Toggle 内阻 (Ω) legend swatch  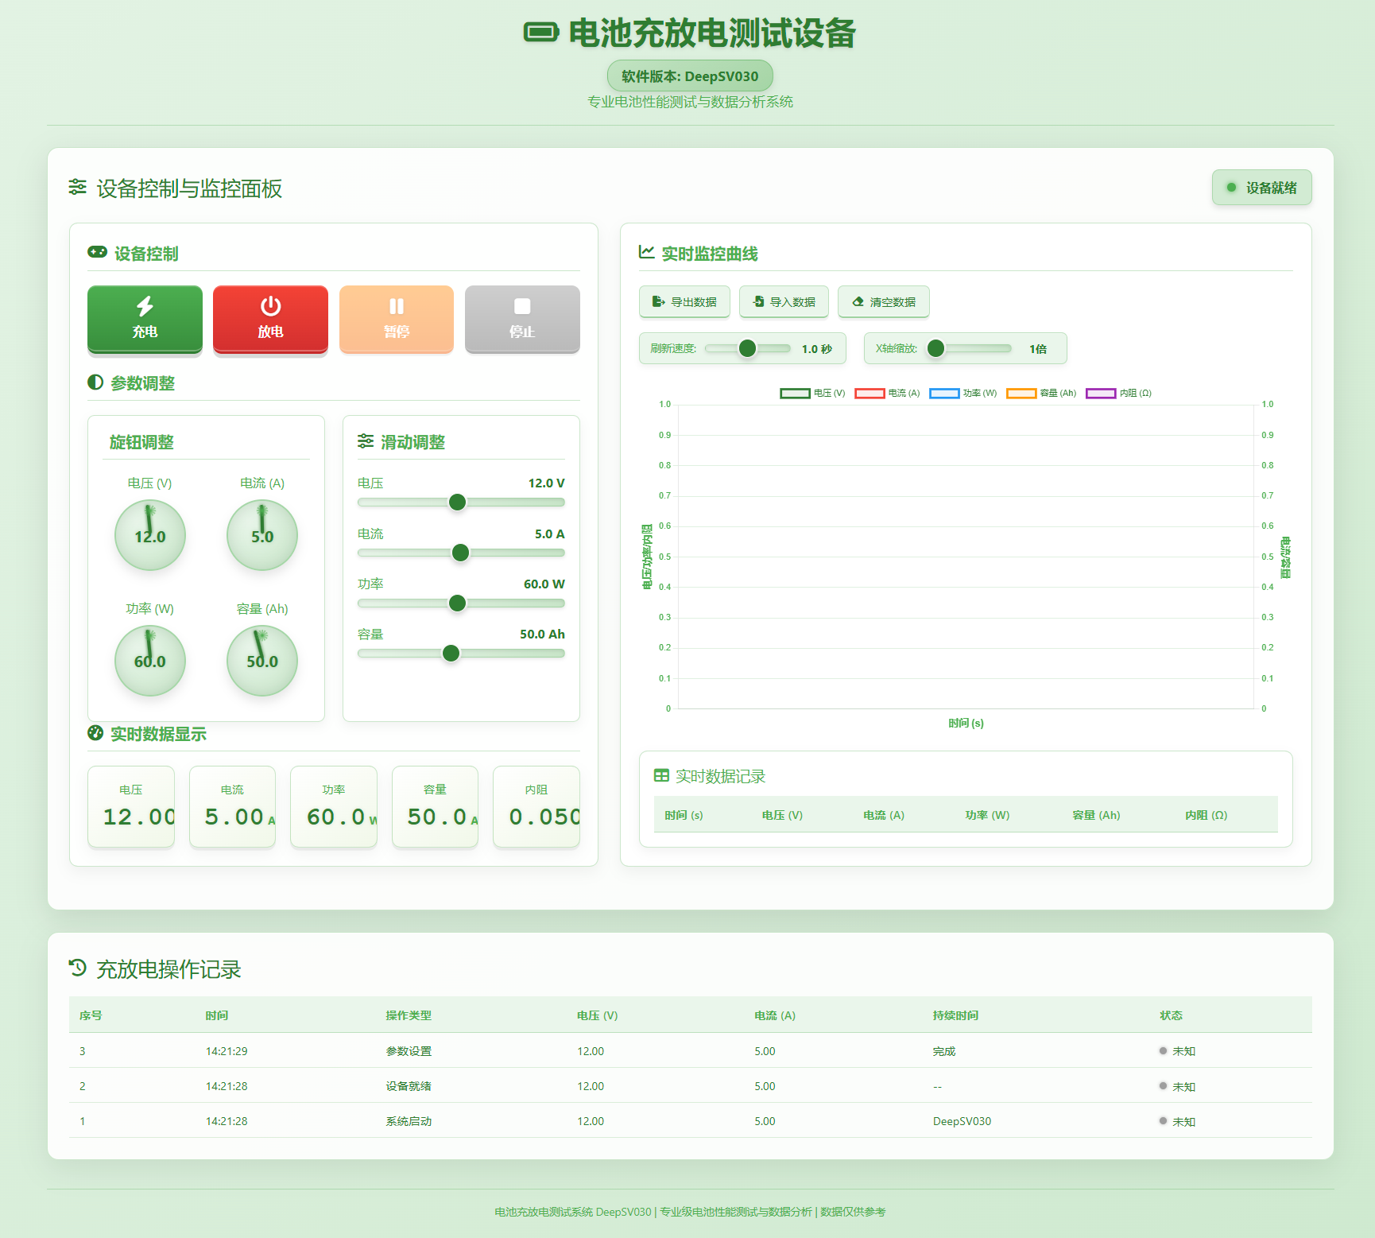pos(1101,393)
